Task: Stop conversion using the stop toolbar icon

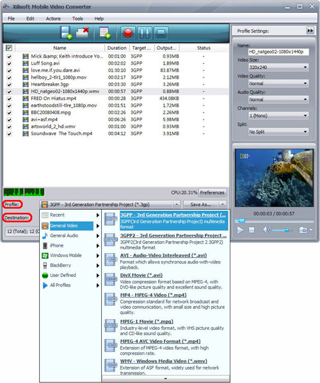Action: pos(161,33)
